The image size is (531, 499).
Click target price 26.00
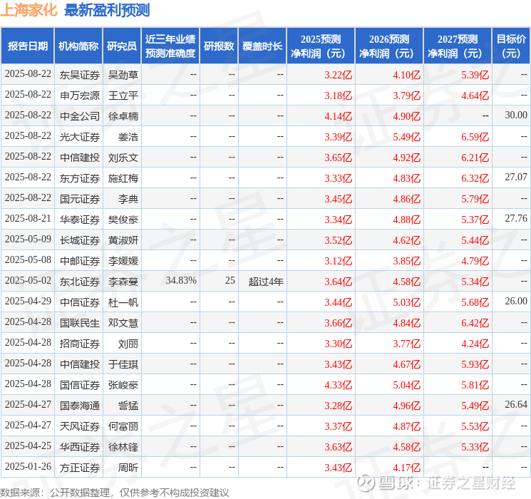click(516, 301)
